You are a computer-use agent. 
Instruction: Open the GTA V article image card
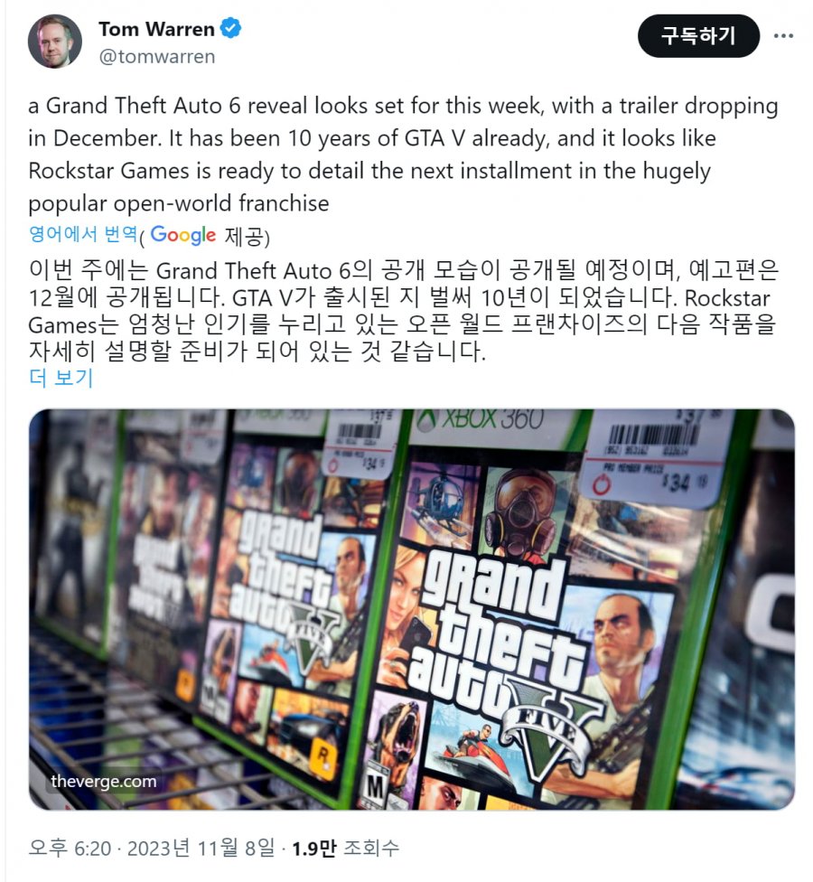[x=412, y=609]
